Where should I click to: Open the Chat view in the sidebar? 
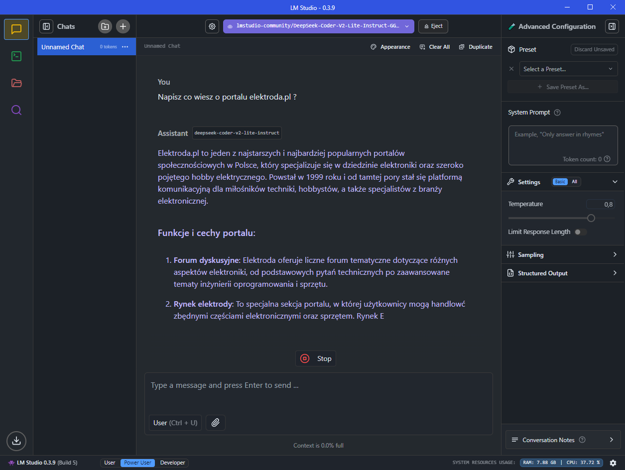16,29
